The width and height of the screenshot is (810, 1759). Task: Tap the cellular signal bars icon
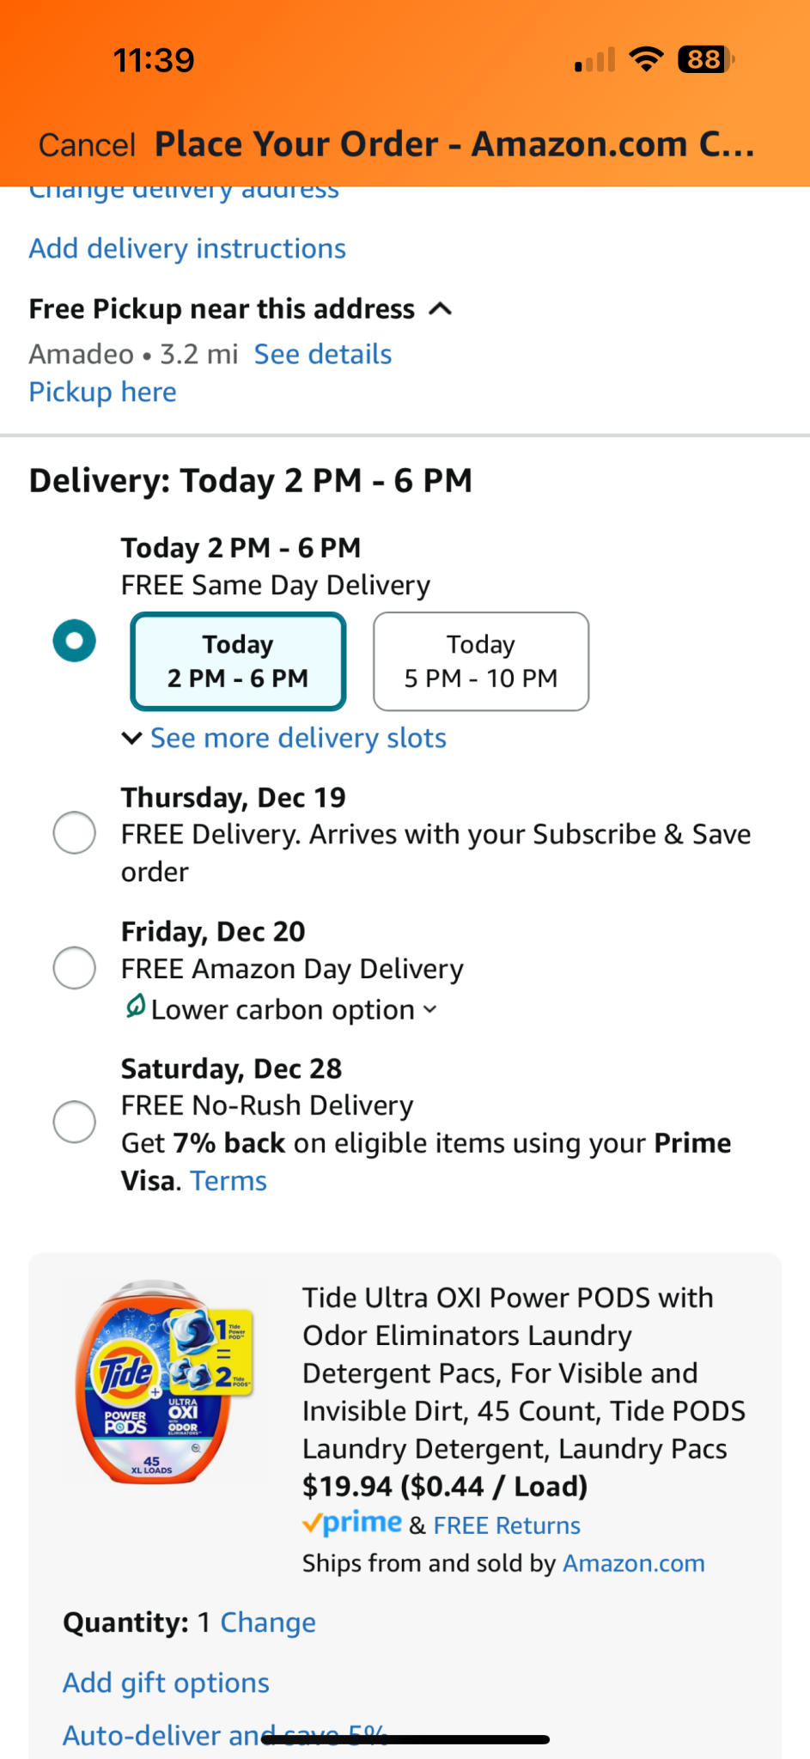(x=594, y=60)
